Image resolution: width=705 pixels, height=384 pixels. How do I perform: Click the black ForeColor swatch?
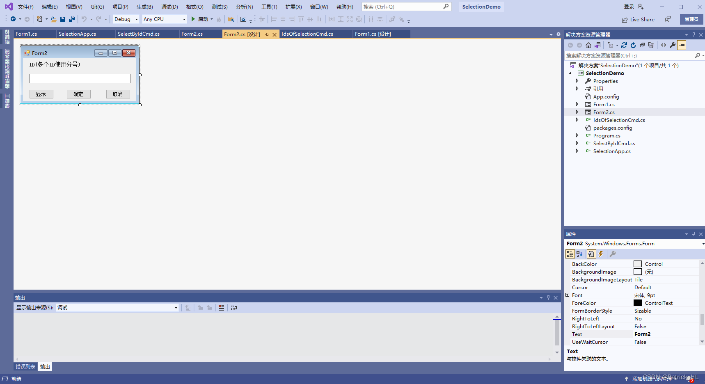[x=637, y=303]
